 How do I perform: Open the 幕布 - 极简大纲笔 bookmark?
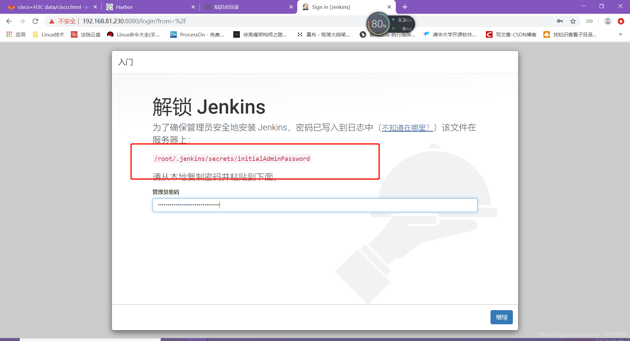[324, 34]
